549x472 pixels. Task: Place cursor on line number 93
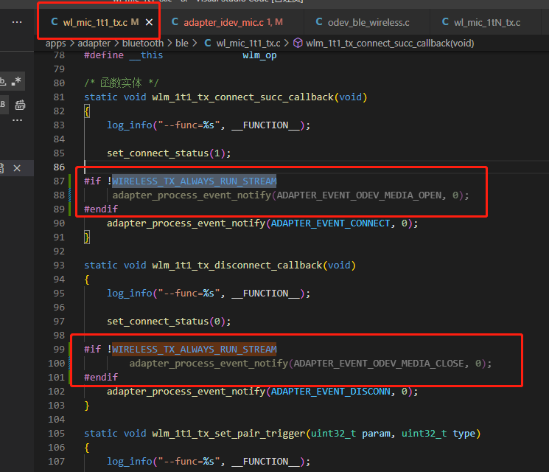point(59,265)
